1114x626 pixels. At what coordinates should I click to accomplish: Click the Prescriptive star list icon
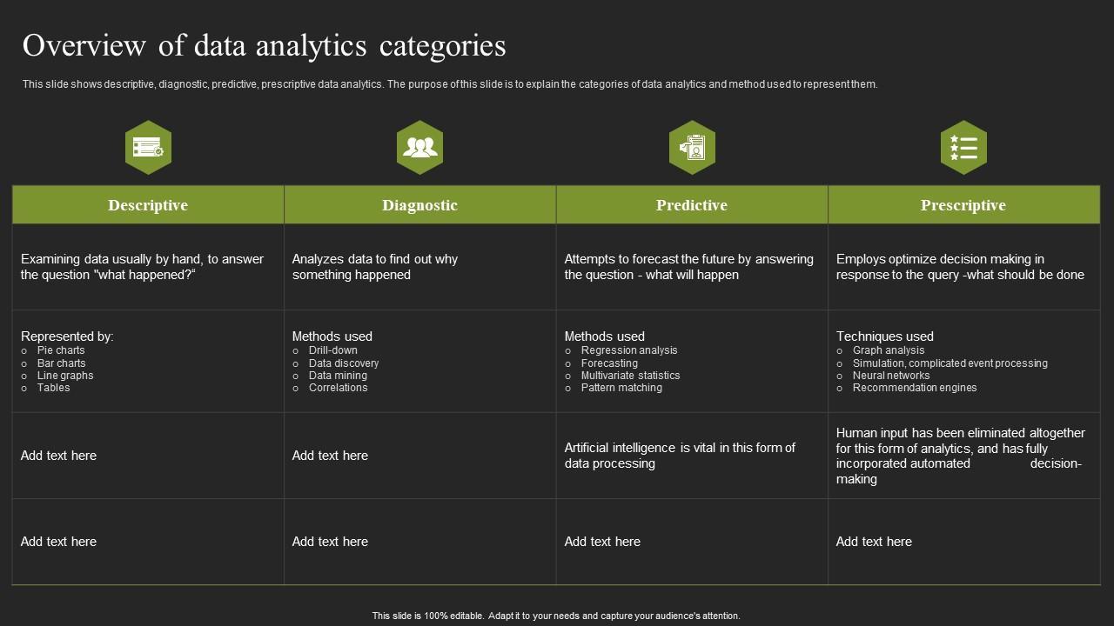click(963, 148)
